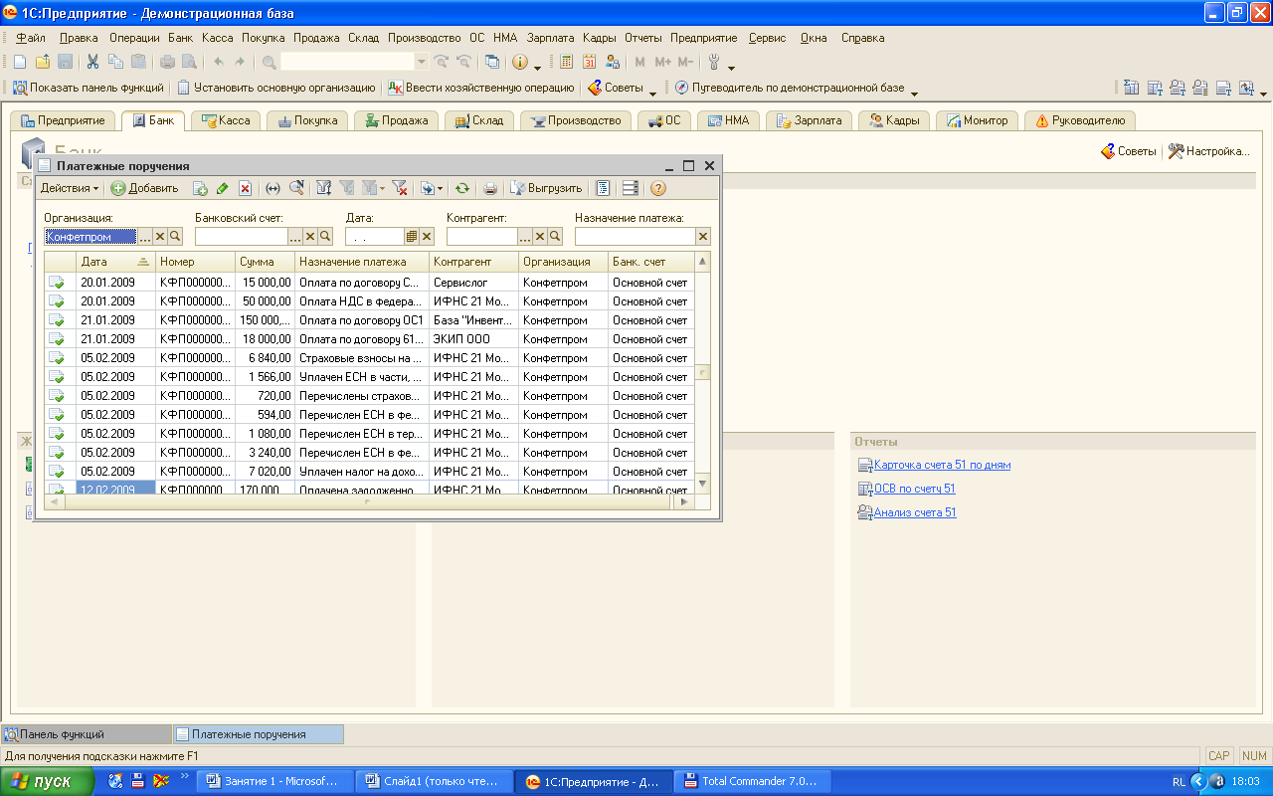
Task: Open the Зарплата menu in the menu bar
Action: coord(550,38)
